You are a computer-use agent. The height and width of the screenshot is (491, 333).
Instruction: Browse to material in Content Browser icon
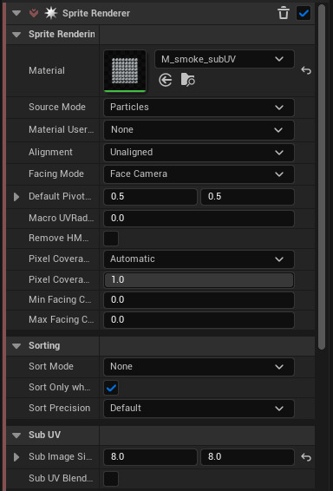click(188, 80)
